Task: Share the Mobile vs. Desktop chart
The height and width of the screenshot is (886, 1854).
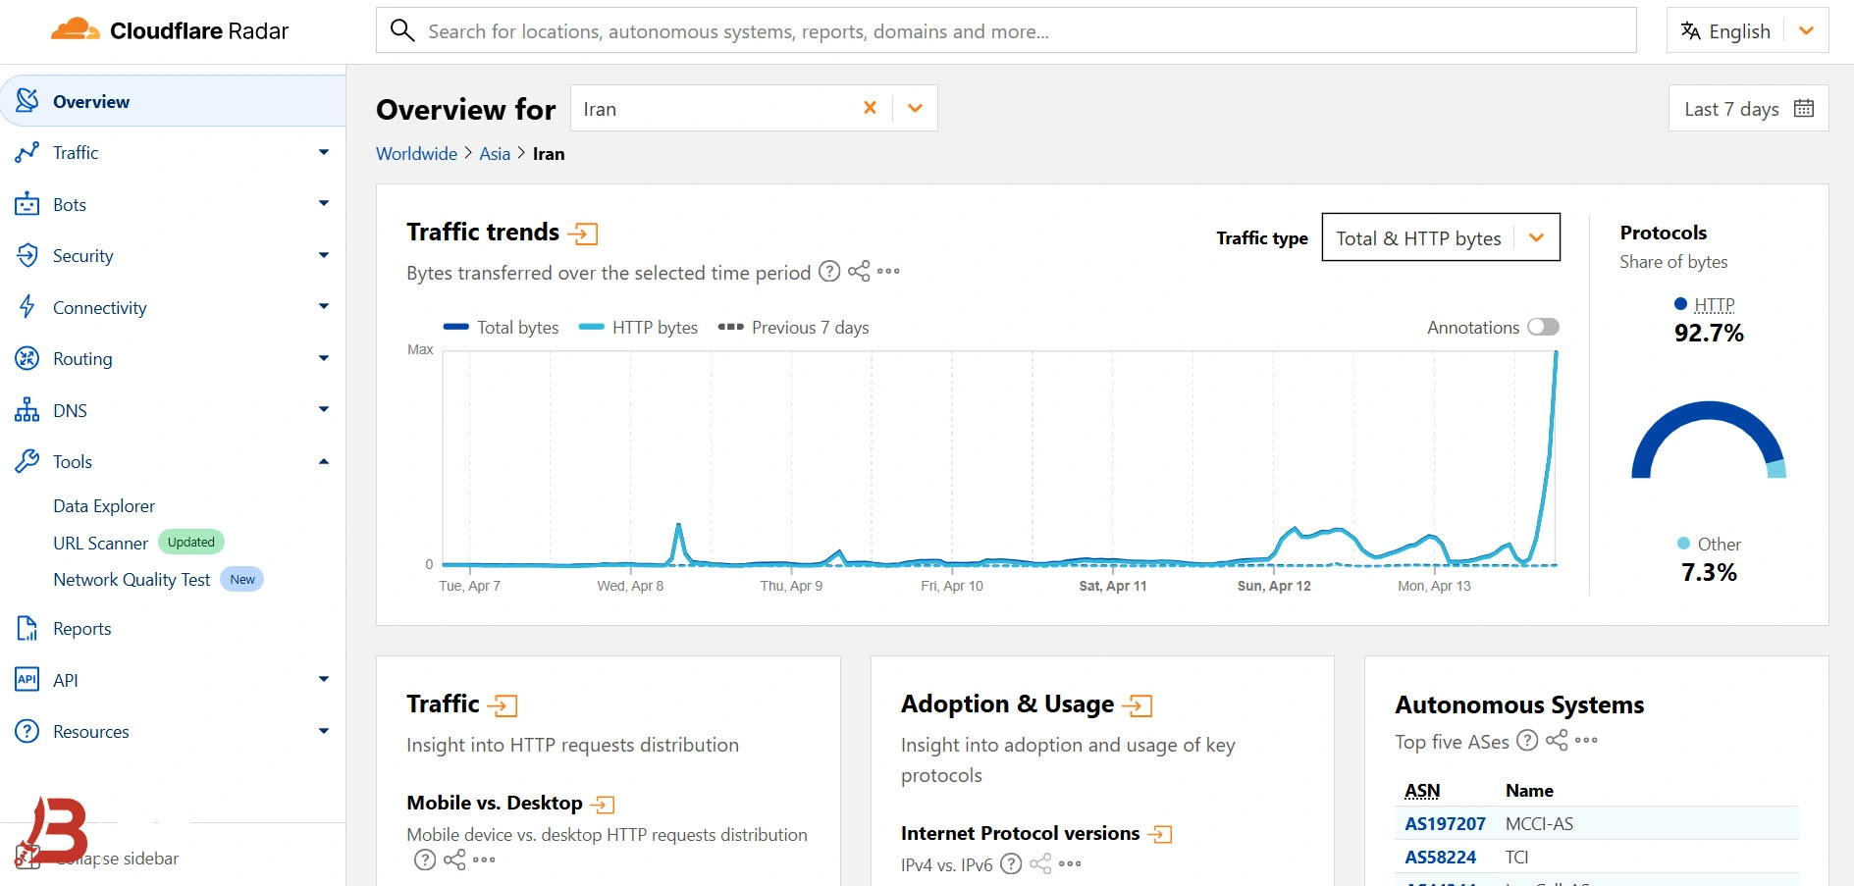Action: coord(454,860)
